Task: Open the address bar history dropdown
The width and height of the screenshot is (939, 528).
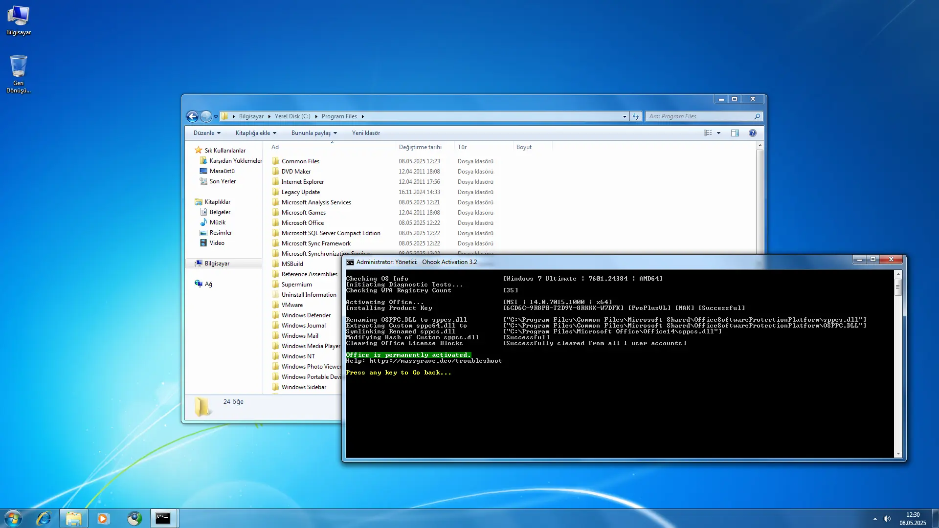Action: pyautogui.click(x=625, y=116)
